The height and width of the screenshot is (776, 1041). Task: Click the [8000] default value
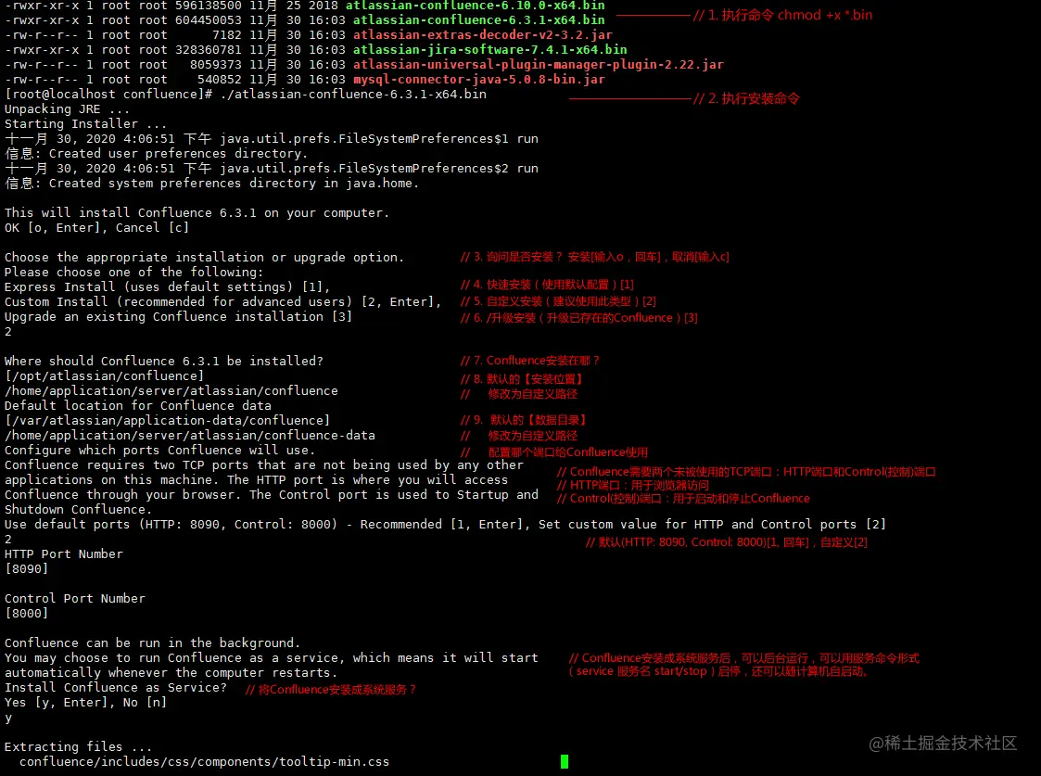pyautogui.click(x=27, y=614)
